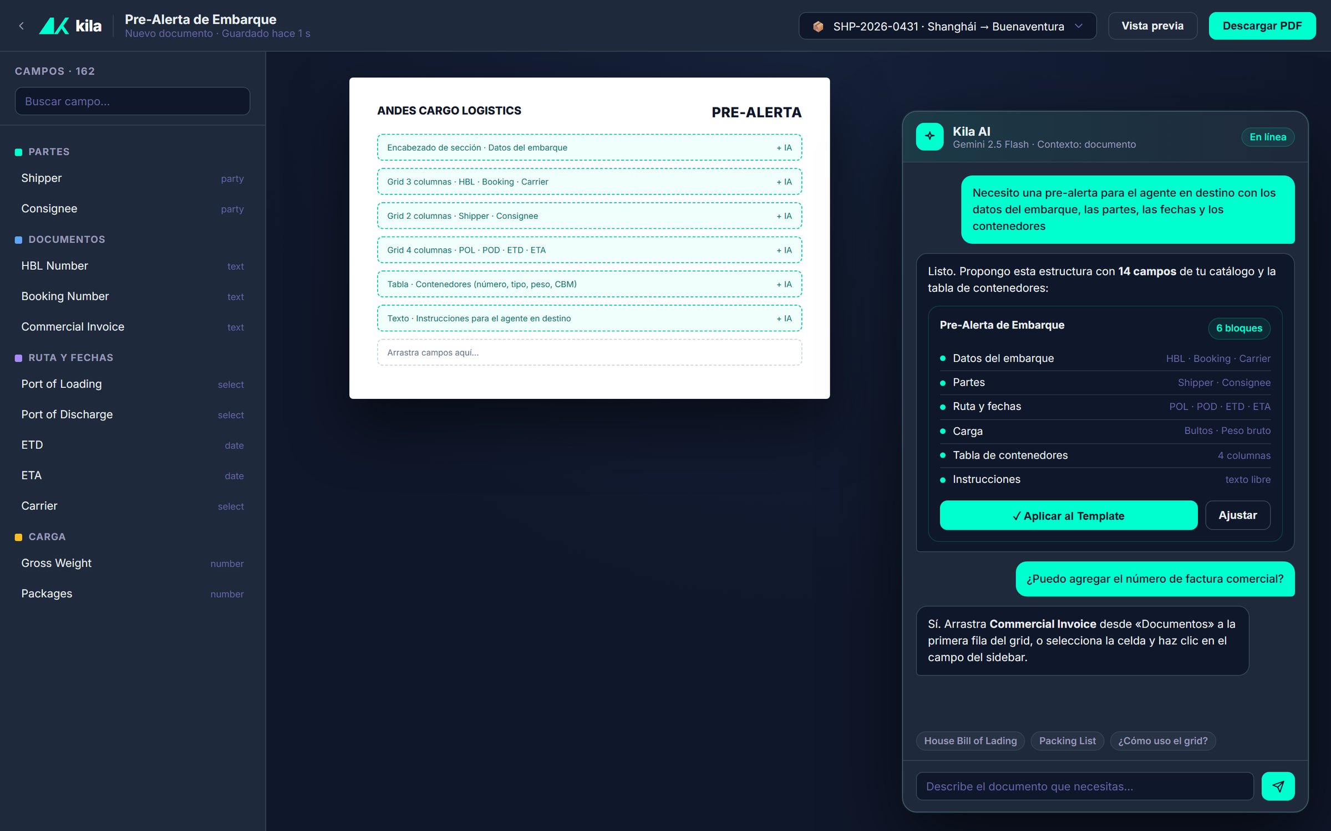Viewport: 1331px width, 831px height.
Task: Click the yellow CARGA category marker
Action: [x=18, y=537]
